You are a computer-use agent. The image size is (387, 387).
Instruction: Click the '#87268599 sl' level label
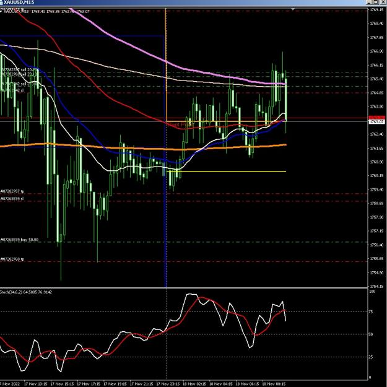tap(12, 199)
